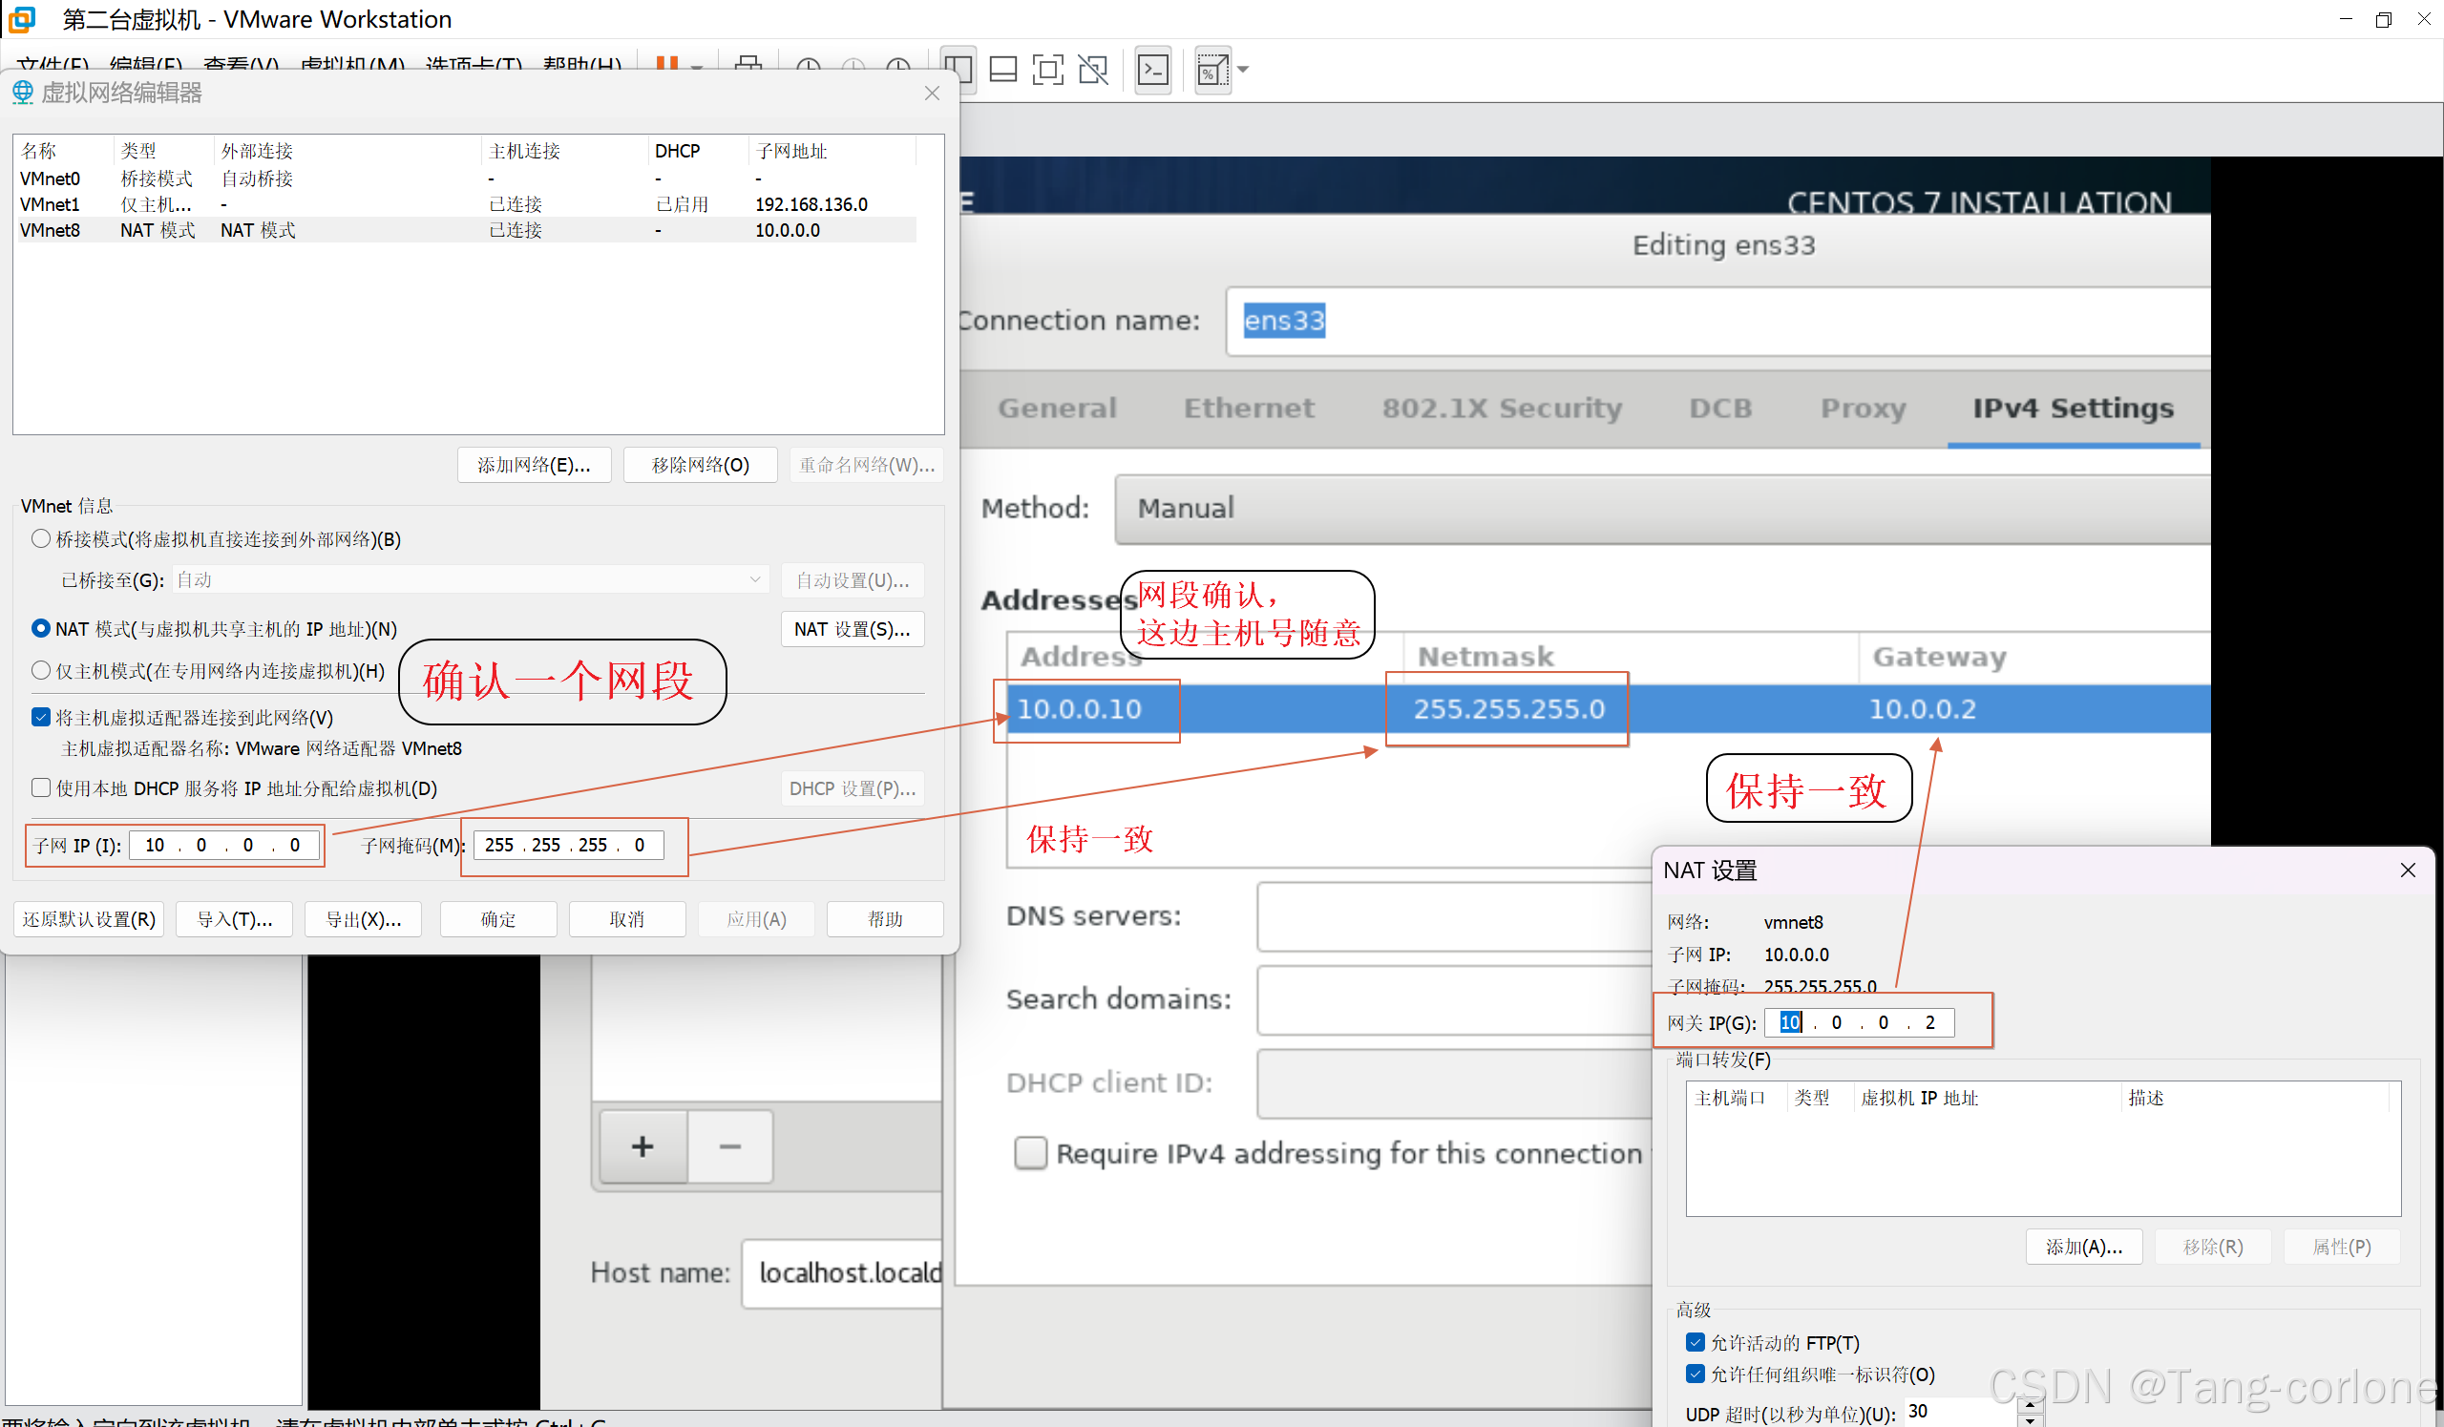Switch to the Ethernet tab
The image size is (2444, 1427).
[1249, 409]
